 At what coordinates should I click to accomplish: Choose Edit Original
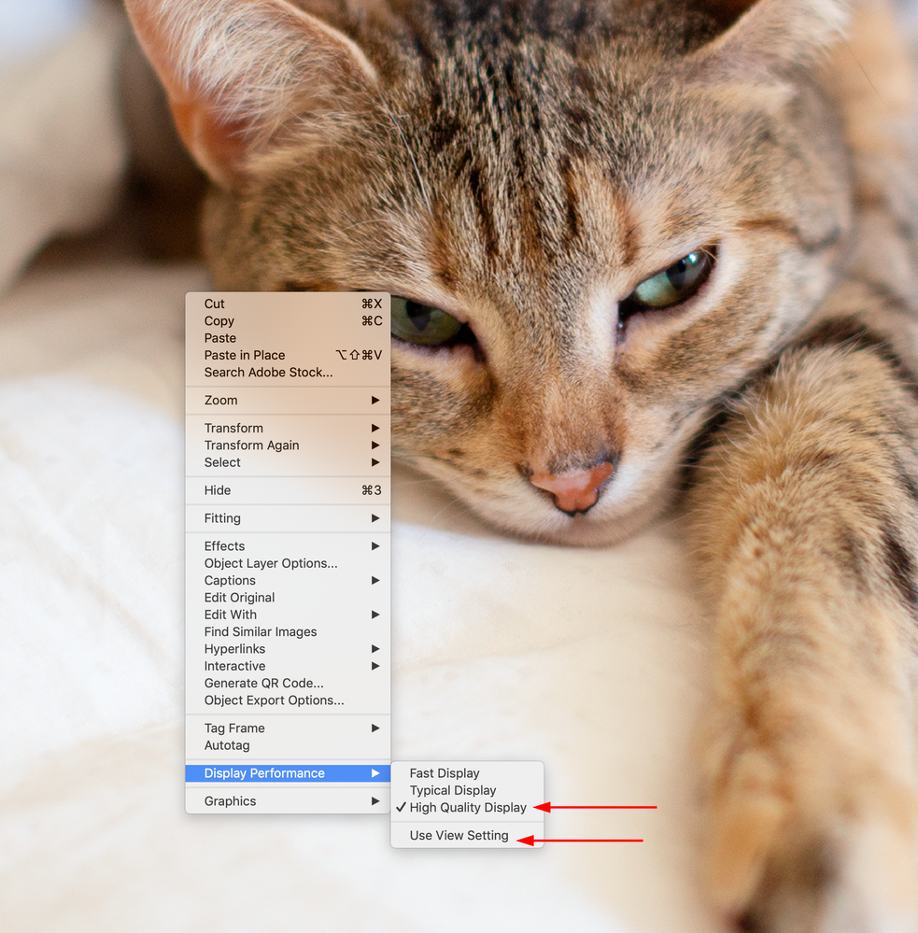(x=288, y=598)
